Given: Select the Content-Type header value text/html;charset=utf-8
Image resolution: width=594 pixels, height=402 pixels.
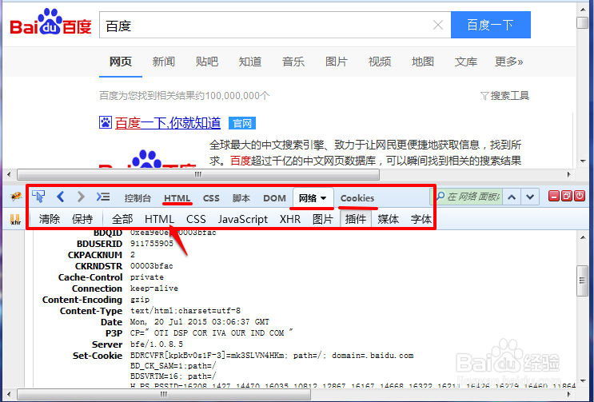Looking at the screenshot, I should click(185, 311).
